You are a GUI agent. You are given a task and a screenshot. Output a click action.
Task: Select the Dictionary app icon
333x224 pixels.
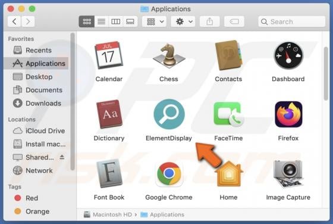point(109,114)
